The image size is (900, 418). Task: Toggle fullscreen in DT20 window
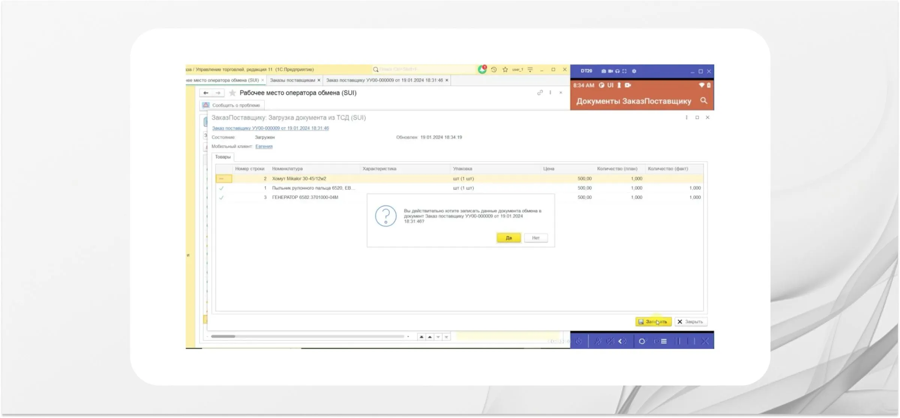click(624, 71)
